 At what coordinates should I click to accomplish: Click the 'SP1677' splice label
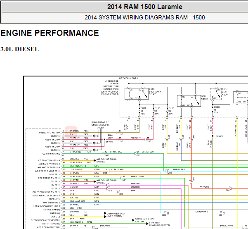click(x=109, y=142)
